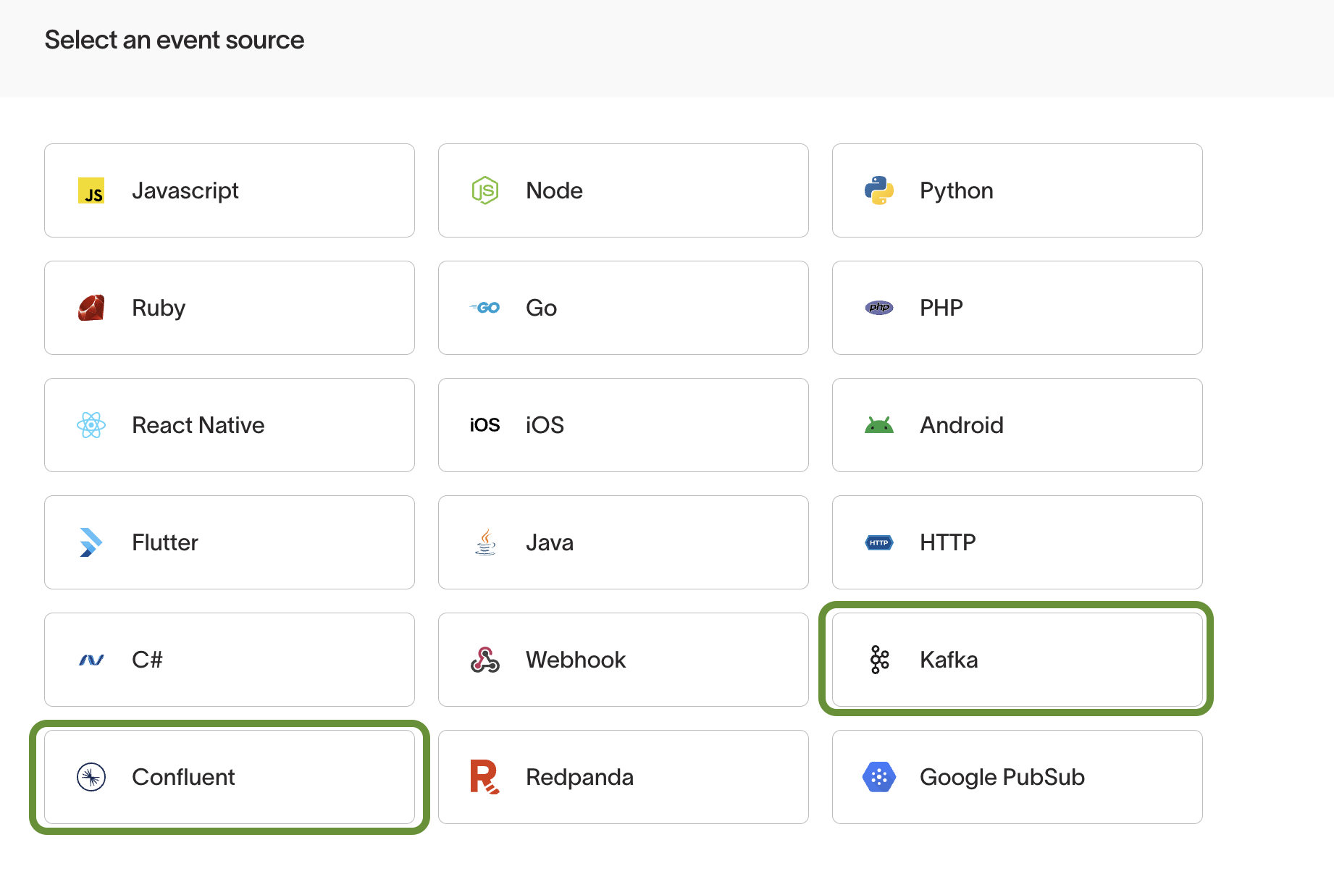The image size is (1334, 895).
Task: Pick the Python source card
Action: click(x=1018, y=190)
